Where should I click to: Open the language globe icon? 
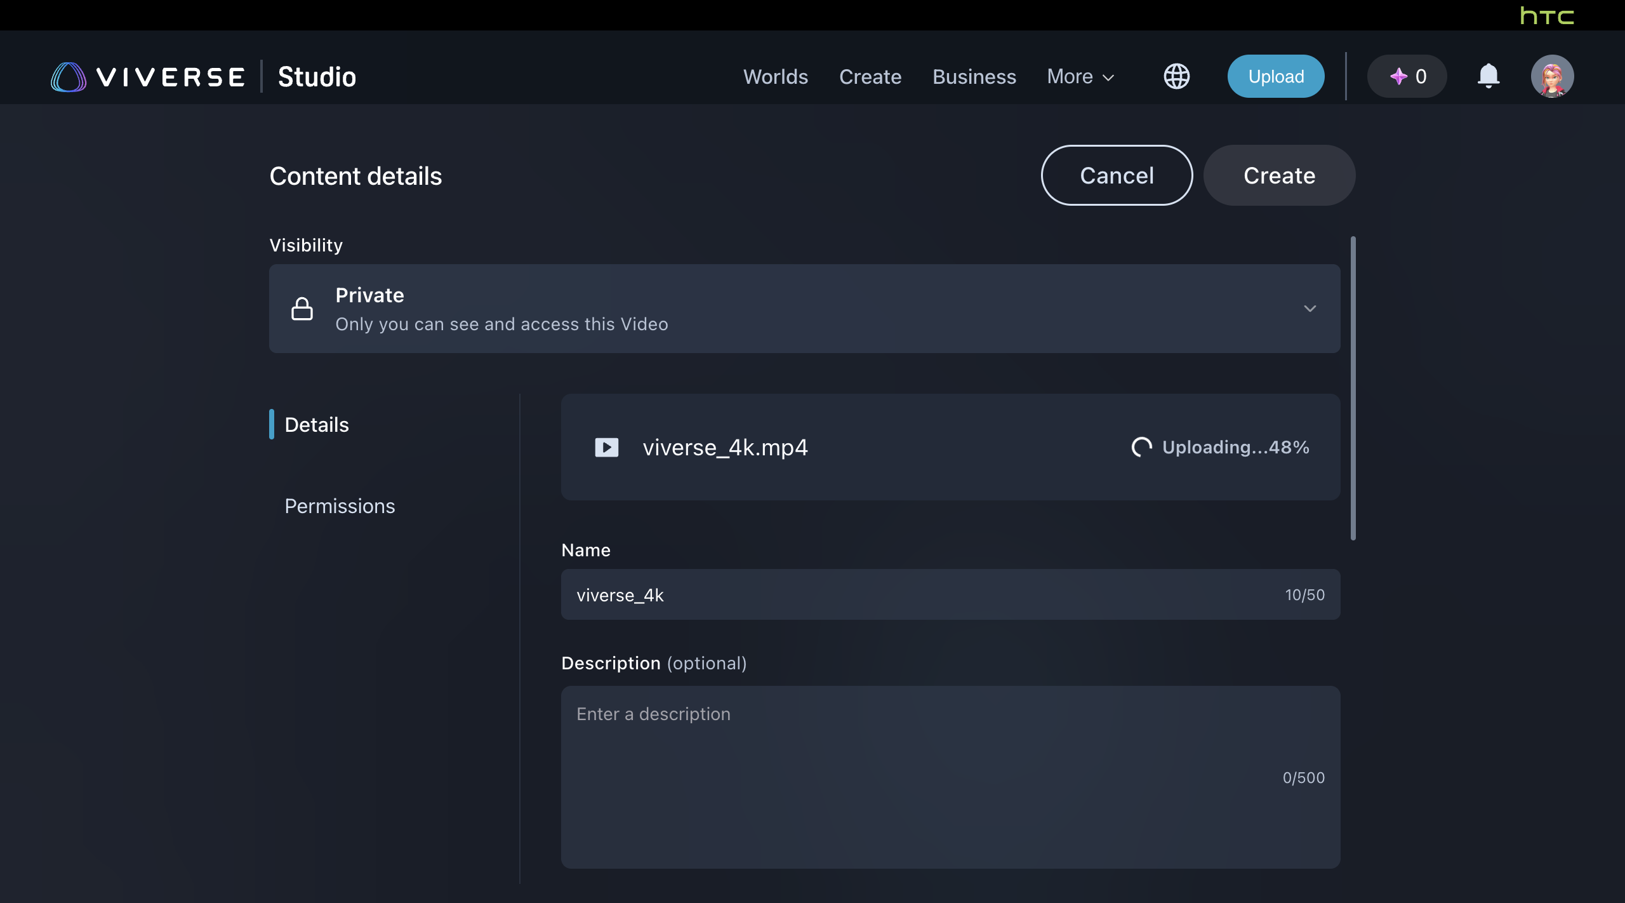click(1176, 76)
